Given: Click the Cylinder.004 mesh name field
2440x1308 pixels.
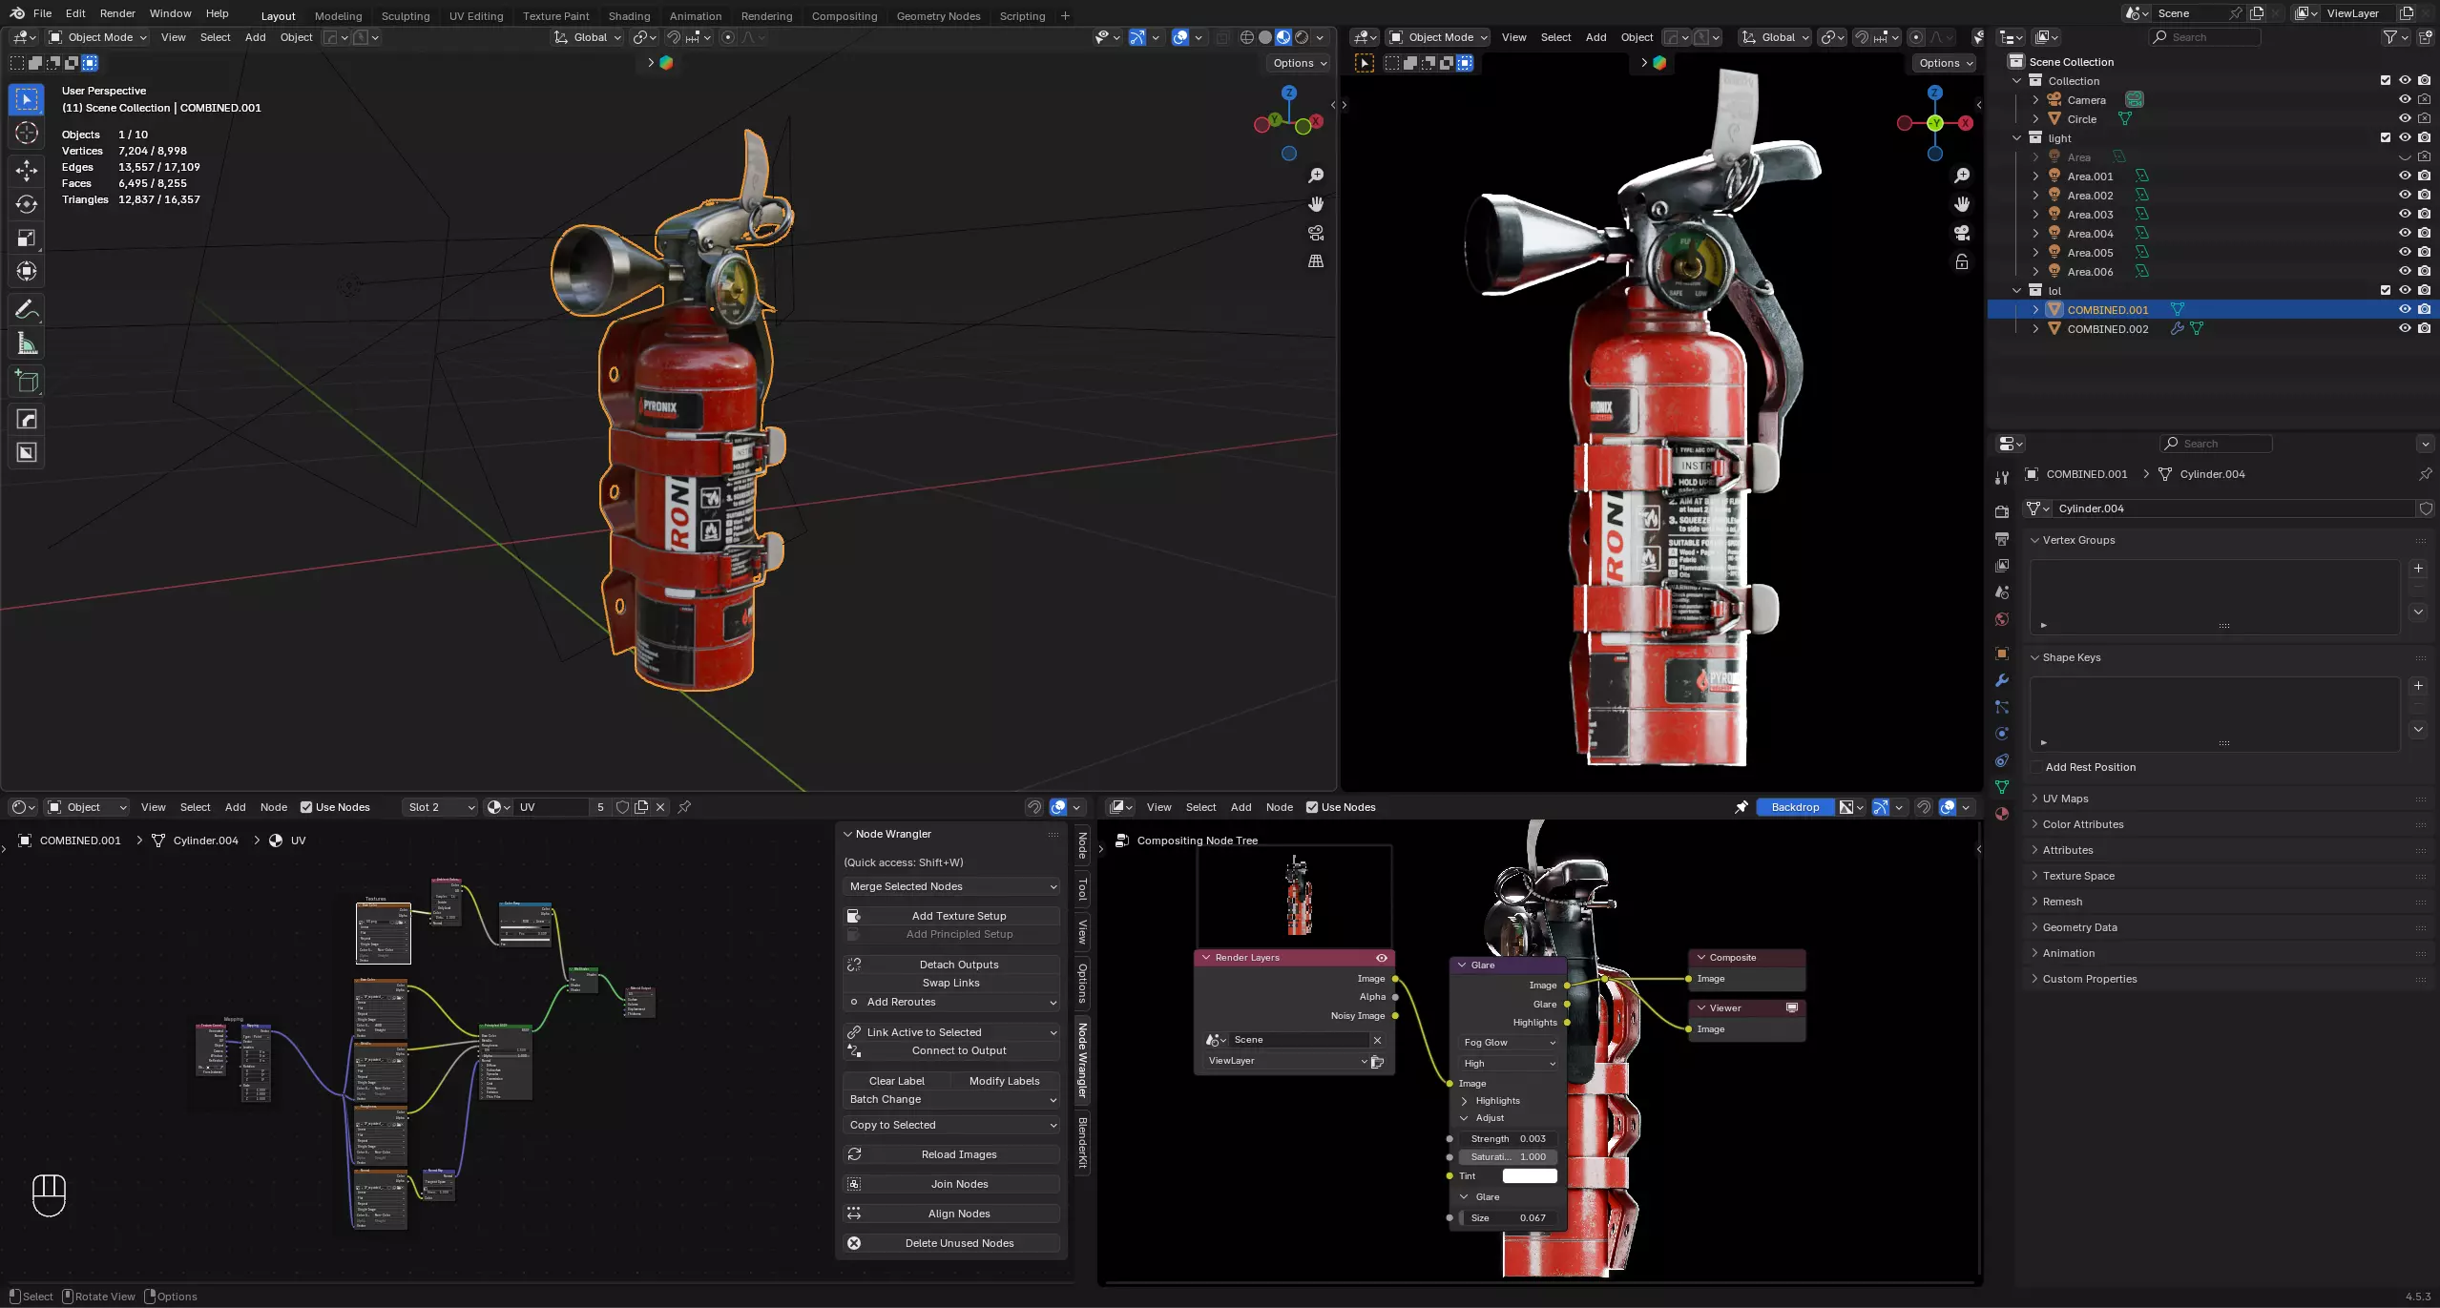Looking at the screenshot, I should (x=2233, y=509).
